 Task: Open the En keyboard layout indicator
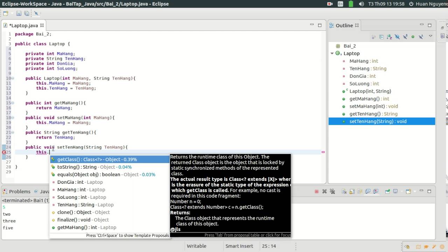click(341, 4)
